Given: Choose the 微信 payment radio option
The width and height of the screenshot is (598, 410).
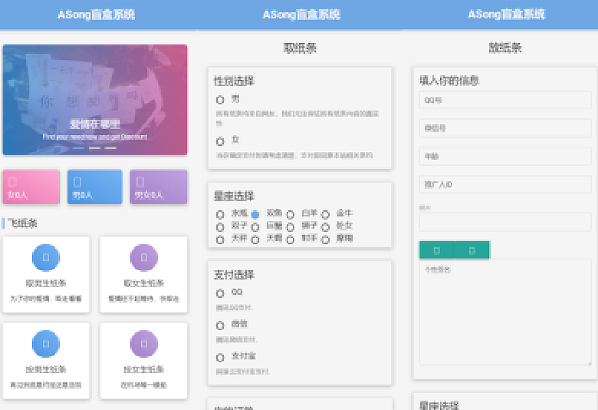Looking at the screenshot, I should coord(220,325).
